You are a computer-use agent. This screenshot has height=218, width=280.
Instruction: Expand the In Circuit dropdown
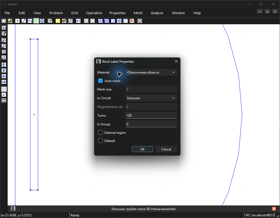(151, 98)
